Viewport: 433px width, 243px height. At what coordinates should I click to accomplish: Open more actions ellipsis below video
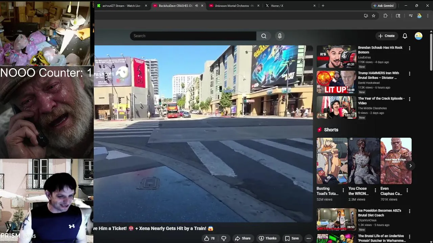[x=309, y=238]
